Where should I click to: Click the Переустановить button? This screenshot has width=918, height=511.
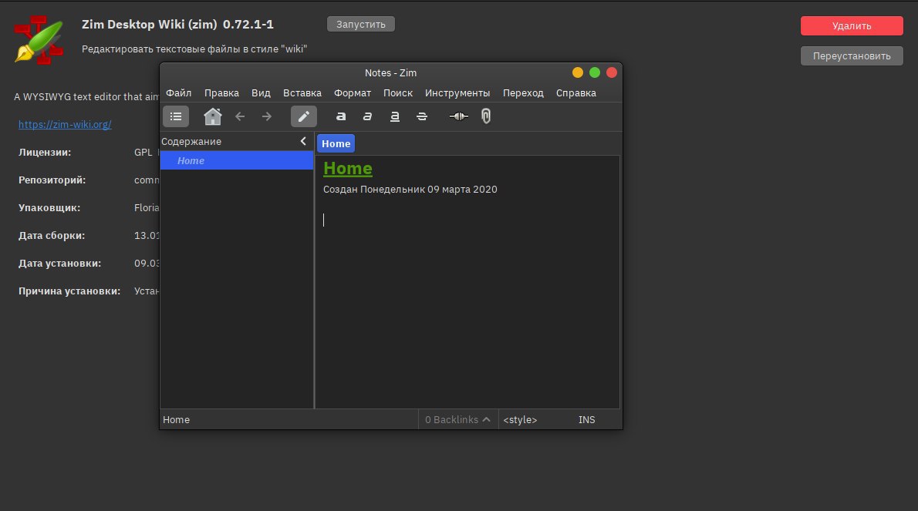pos(852,56)
